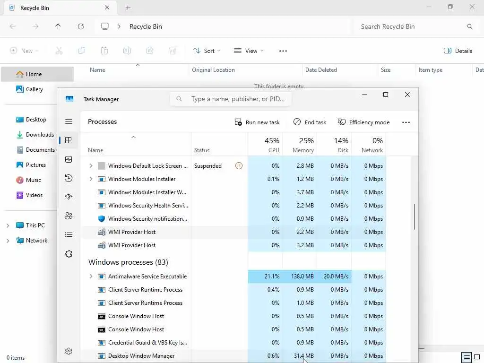The width and height of the screenshot is (484, 363).
Task: Toggle the Details pane in Explorer
Action: pos(458,51)
